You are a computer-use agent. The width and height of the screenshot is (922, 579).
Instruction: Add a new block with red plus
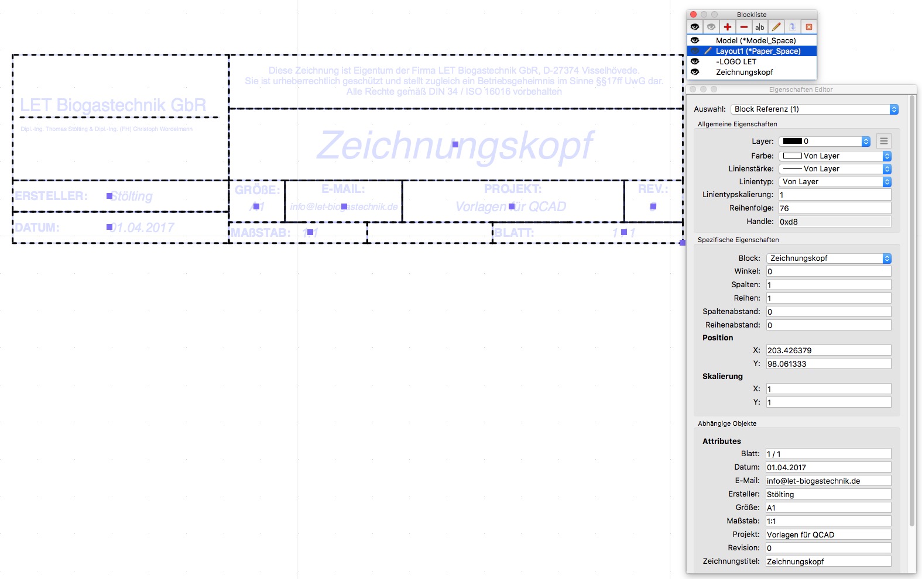[x=728, y=27]
